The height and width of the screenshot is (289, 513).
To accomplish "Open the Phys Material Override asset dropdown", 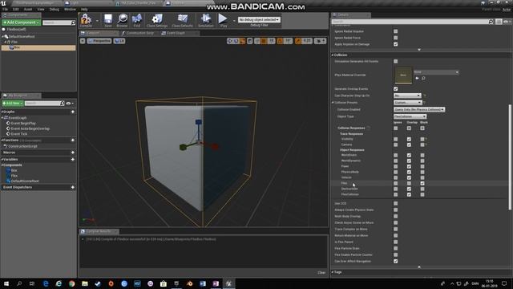I will point(436,72).
